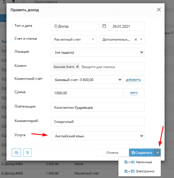This screenshot has width=174, height=178.
Task: Focus the Сумма field with 1000.00
Action: [87, 93]
